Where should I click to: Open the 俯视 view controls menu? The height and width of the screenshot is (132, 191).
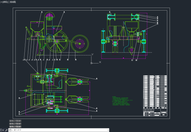[x=5, y=2]
